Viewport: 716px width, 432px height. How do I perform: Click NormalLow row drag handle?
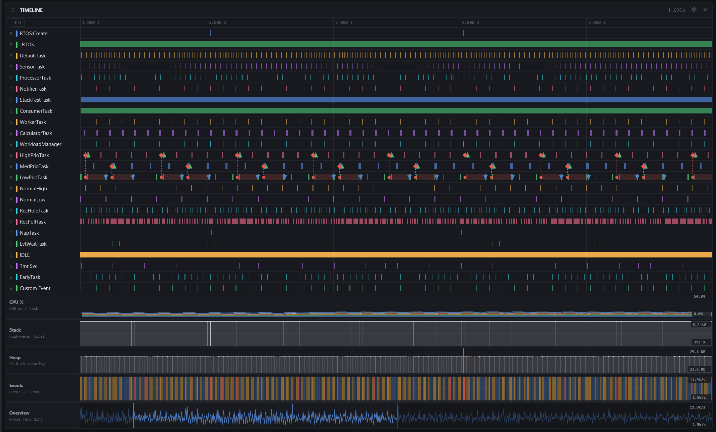coord(11,200)
